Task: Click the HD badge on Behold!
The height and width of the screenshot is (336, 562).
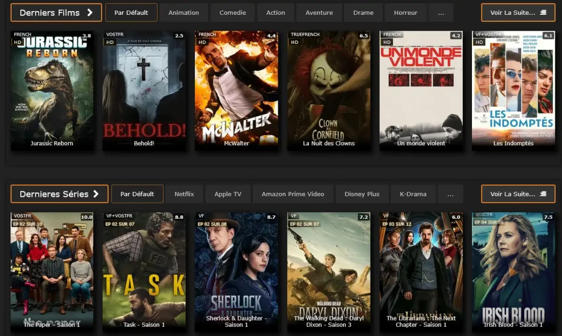Action: pos(110,42)
